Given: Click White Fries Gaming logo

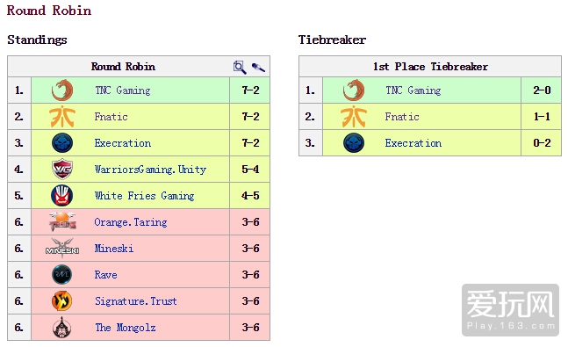Looking at the screenshot, I should coord(62,196).
